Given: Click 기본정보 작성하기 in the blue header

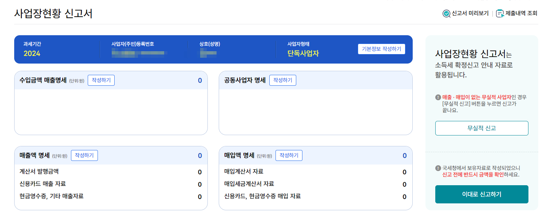Looking at the screenshot, I should (381, 49).
